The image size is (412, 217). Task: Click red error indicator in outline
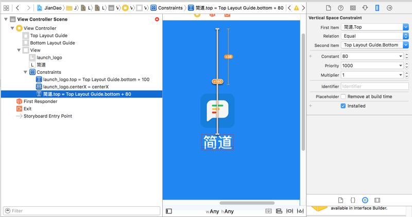coord(157,19)
